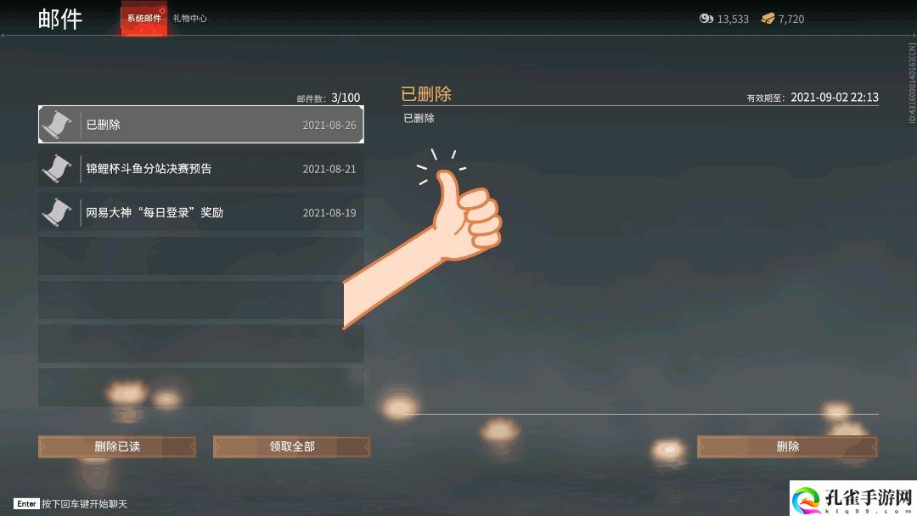This screenshot has width=917, height=516.
Task: Open the 锦鲤杯斗鱼分站决赛预告 mail
Action: (200, 168)
